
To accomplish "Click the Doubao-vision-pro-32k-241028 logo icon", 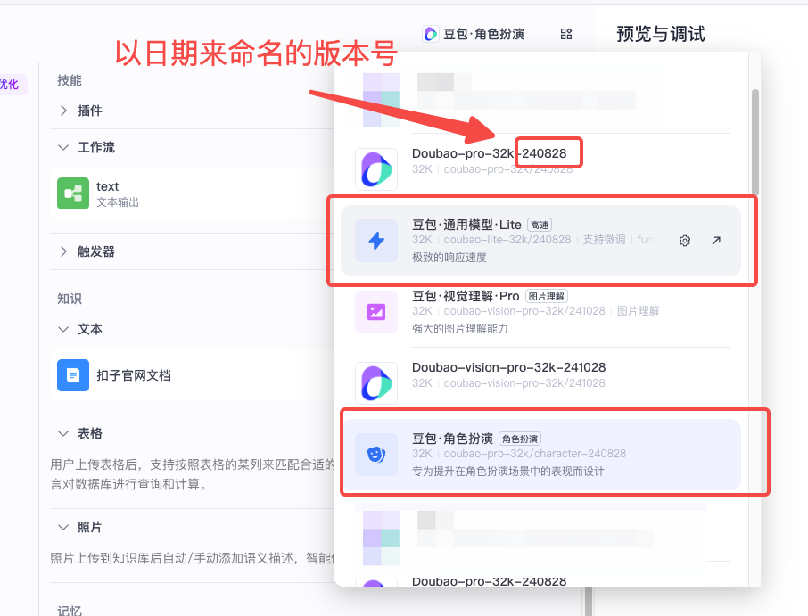I will (376, 383).
